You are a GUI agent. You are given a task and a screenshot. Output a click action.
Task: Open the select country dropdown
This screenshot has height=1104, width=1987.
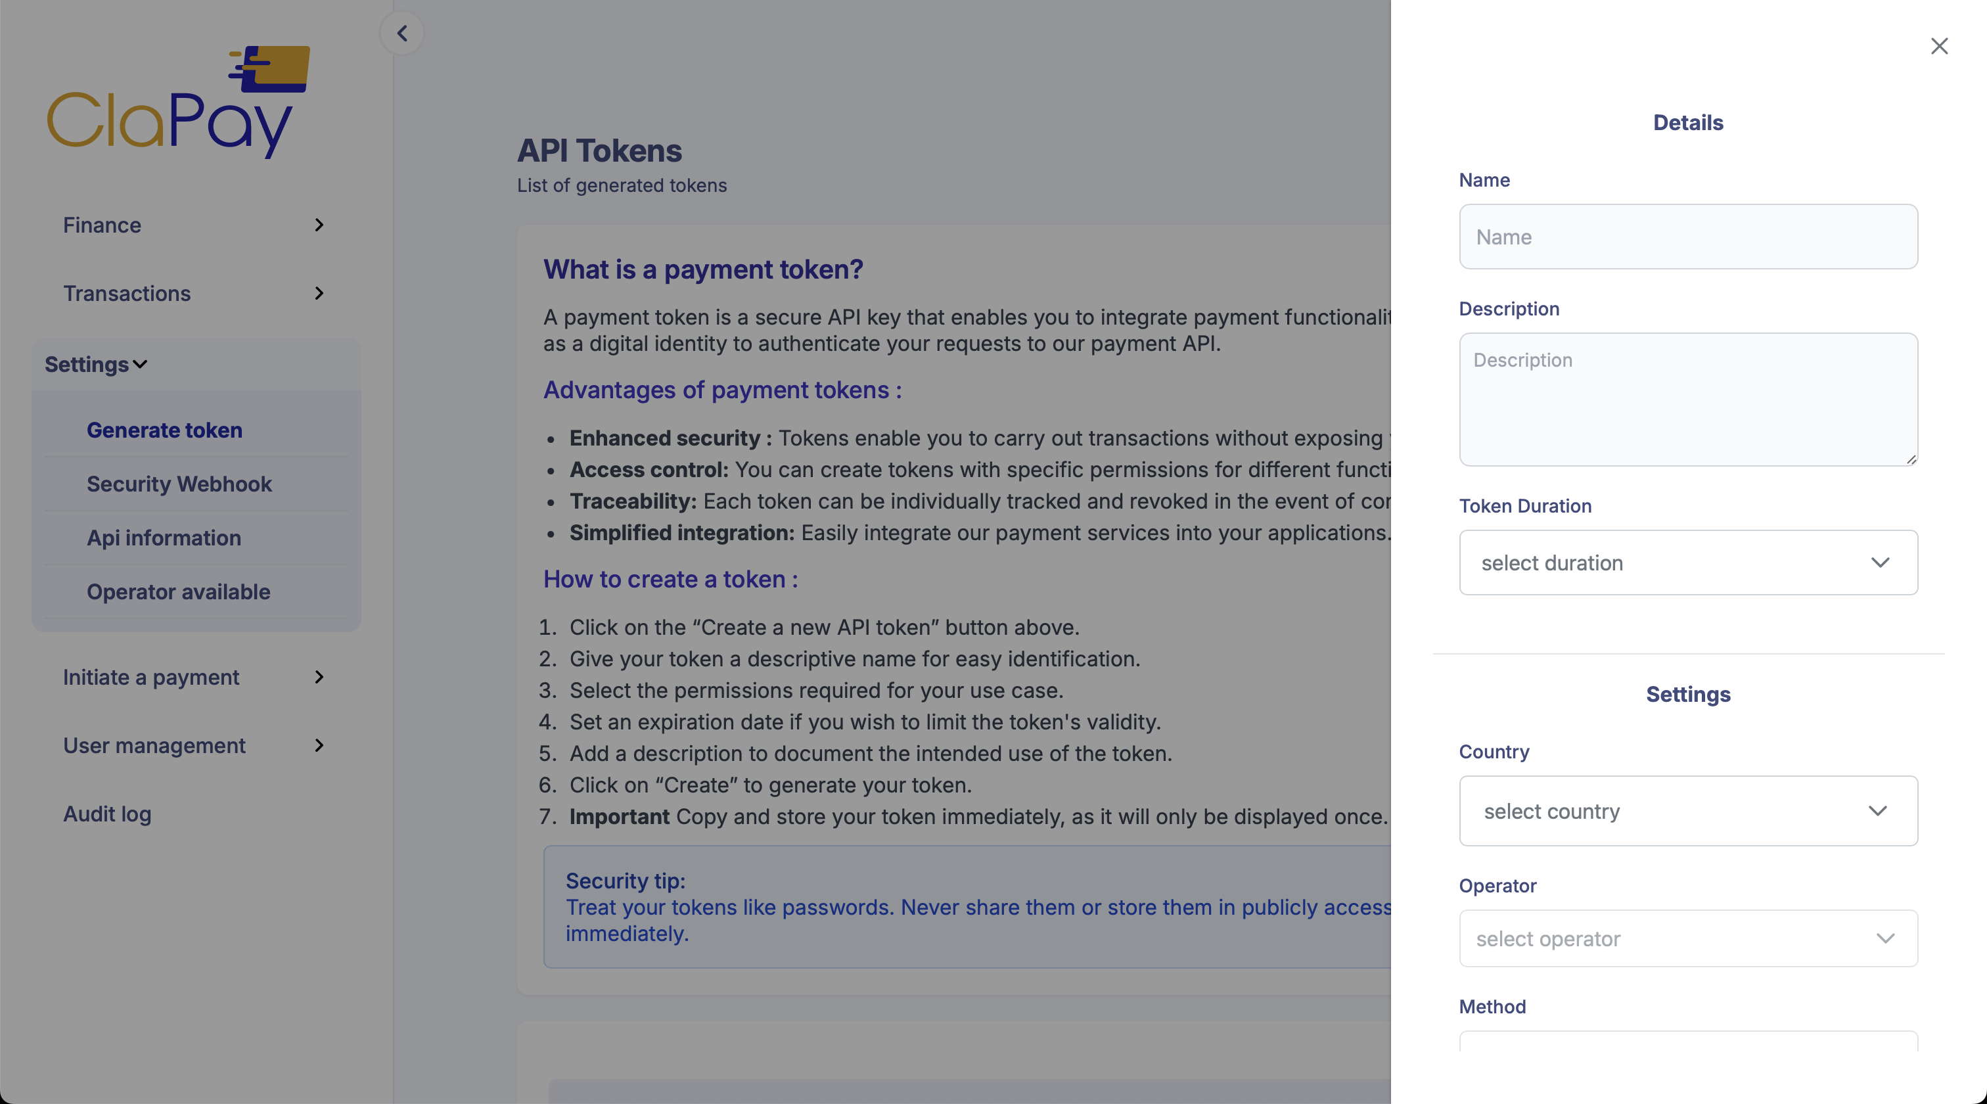click(1688, 811)
